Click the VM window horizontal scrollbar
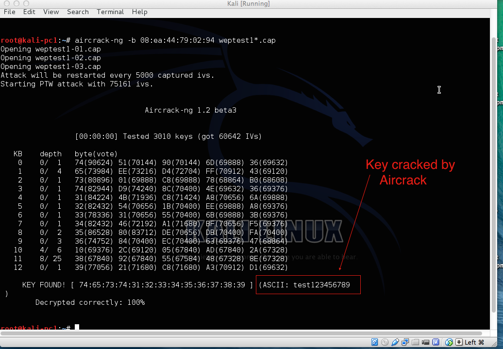This screenshot has width=503, height=349. tap(241, 333)
